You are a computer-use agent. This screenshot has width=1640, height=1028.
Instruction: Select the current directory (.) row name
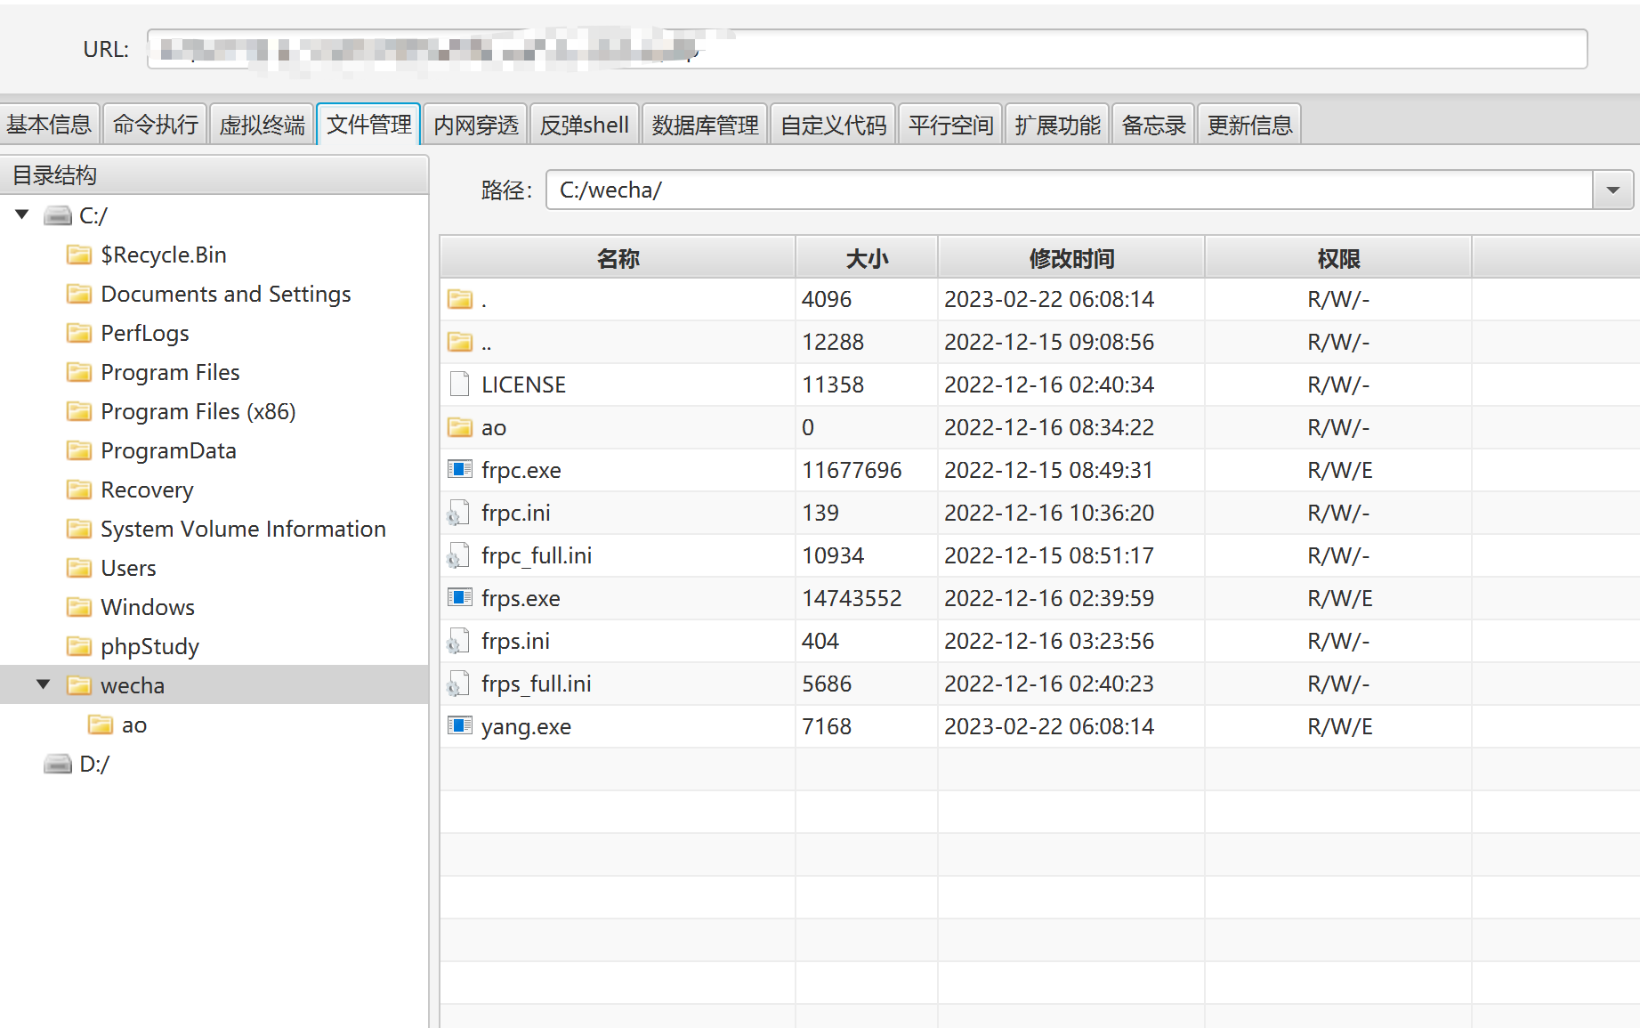(x=483, y=299)
